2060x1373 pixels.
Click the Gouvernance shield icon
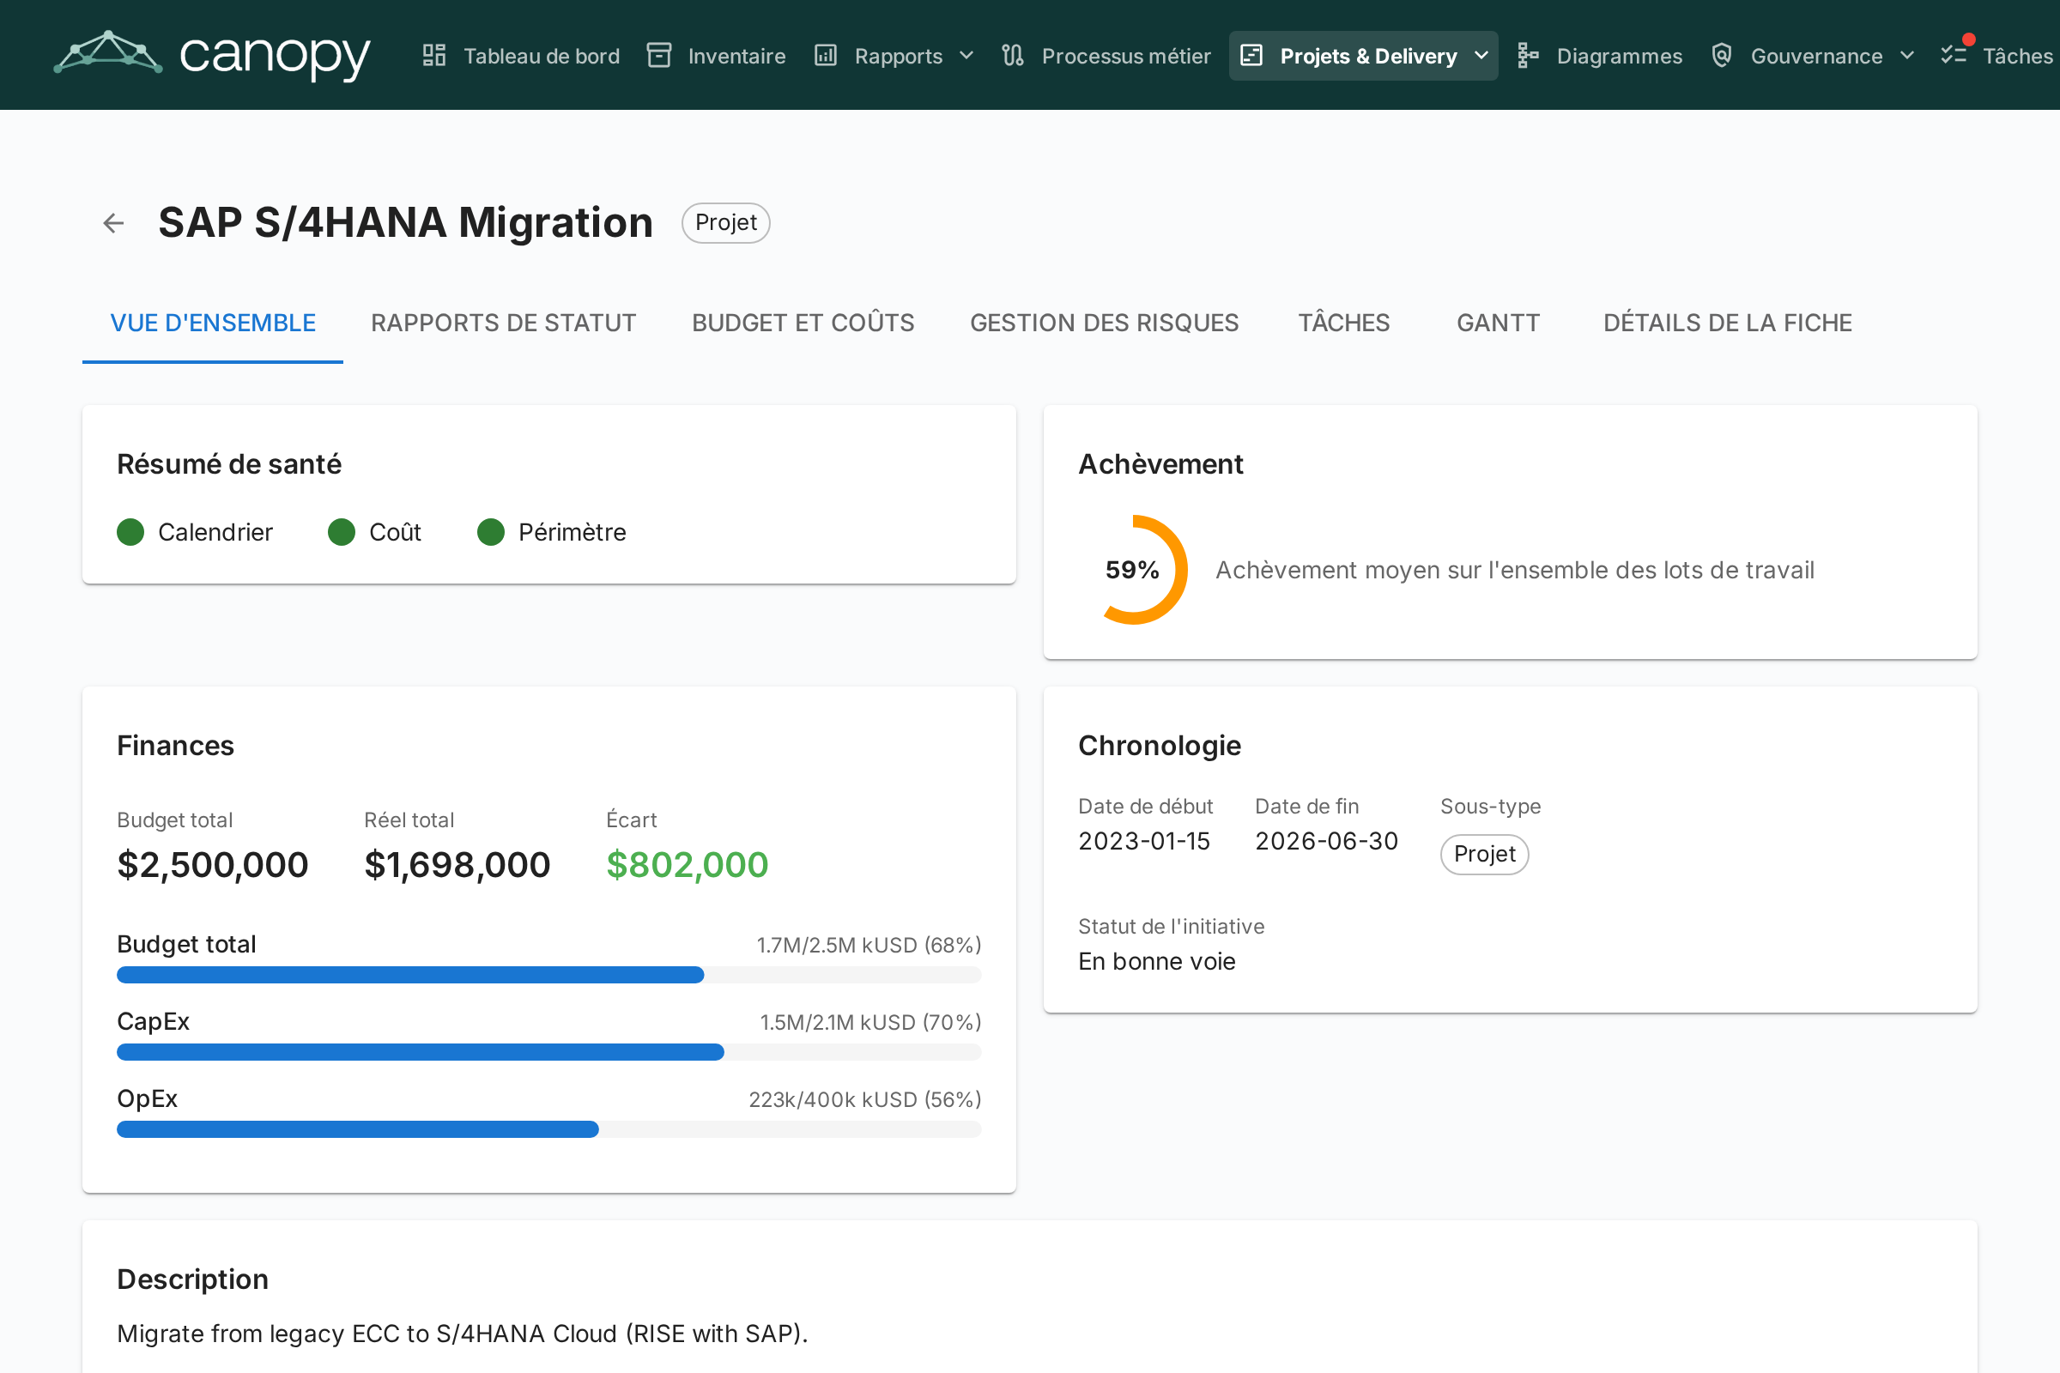pyautogui.click(x=1721, y=55)
